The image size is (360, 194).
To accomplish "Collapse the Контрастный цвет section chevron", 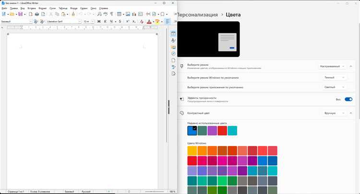I will pyautogui.click(x=351, y=113).
